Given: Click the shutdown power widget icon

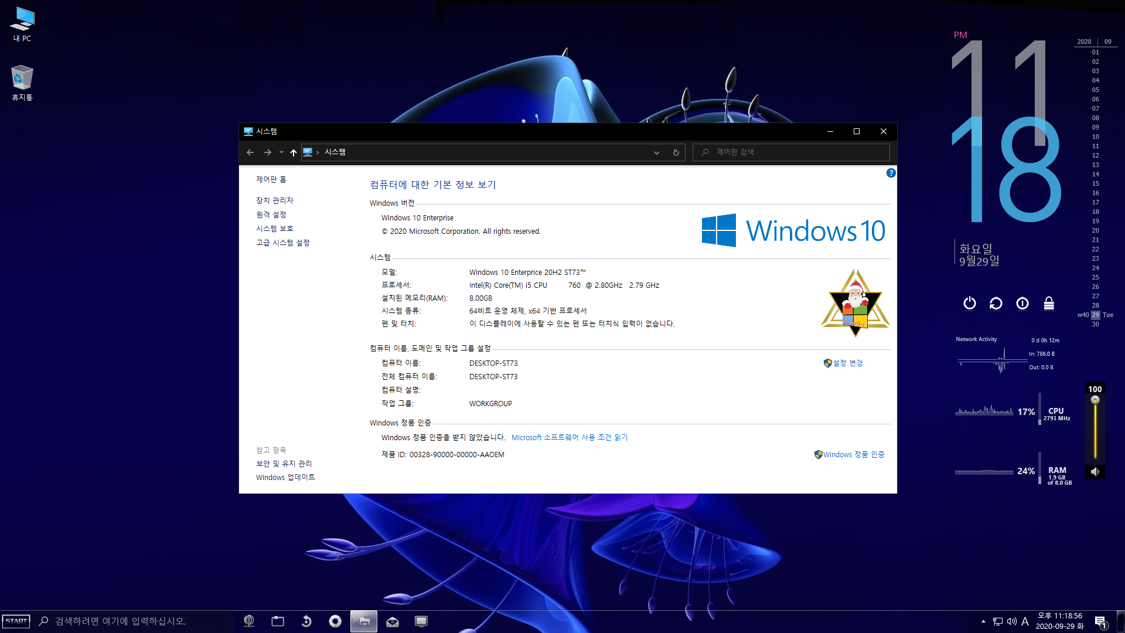Looking at the screenshot, I should (970, 303).
